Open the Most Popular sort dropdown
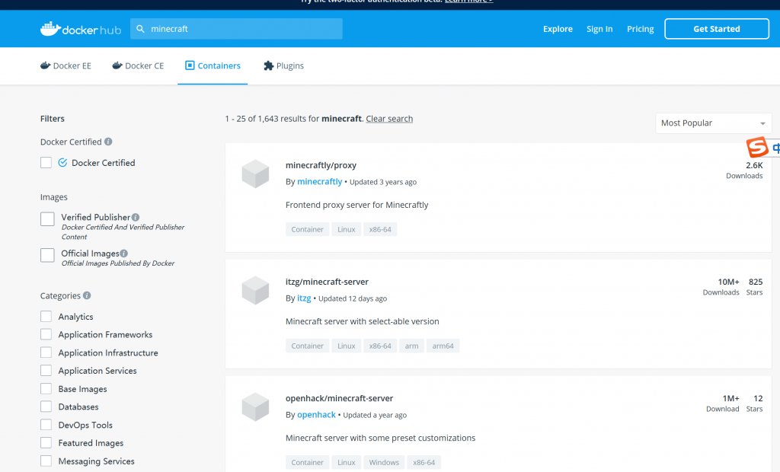This screenshot has width=780, height=472. tap(713, 123)
